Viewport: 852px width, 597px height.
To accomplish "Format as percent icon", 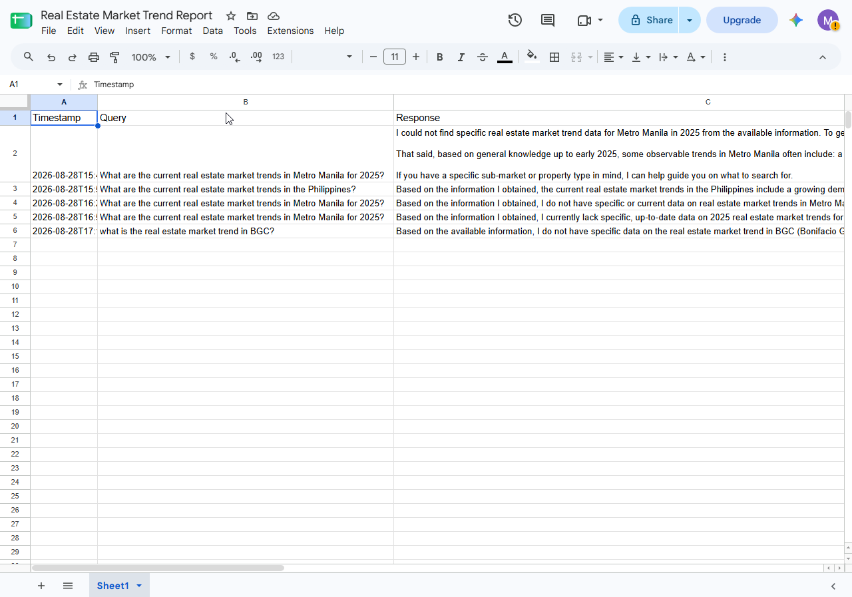I will tap(214, 57).
